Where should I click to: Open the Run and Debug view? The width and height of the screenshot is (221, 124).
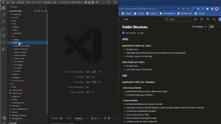pos(3,28)
